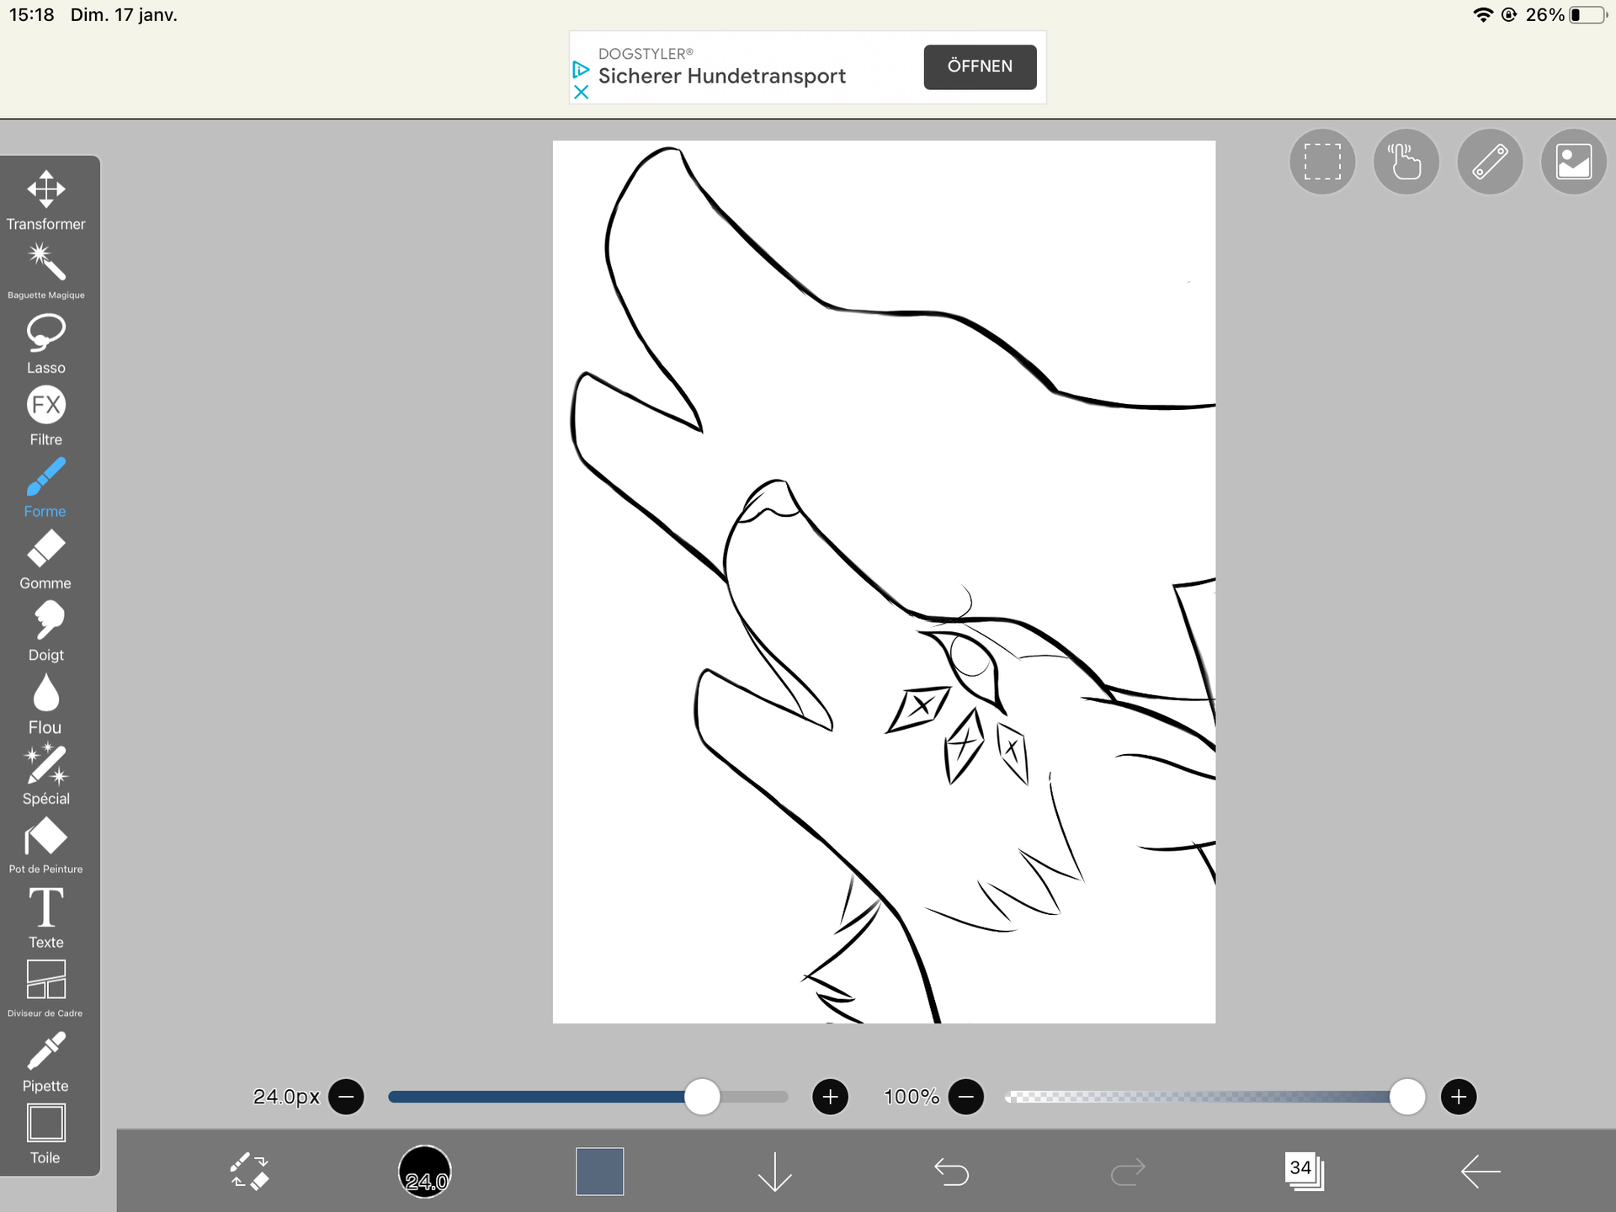
Task: Select the Diviseur de Cadre tool
Action: pos(45,990)
